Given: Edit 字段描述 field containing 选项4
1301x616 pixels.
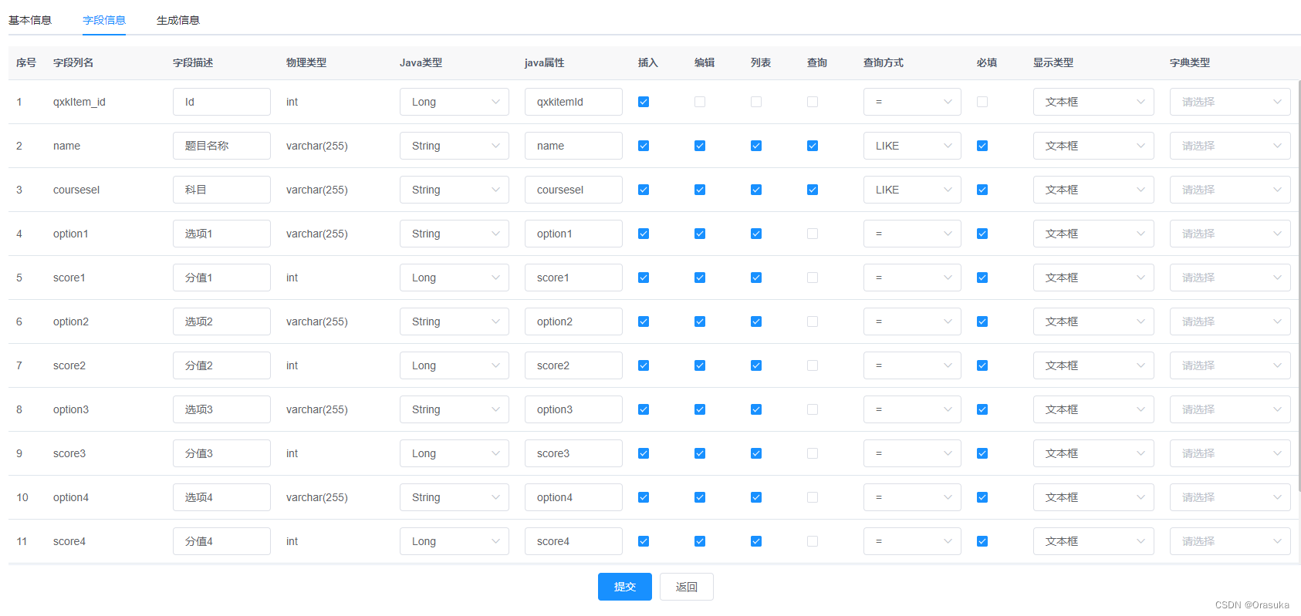Looking at the screenshot, I should pyautogui.click(x=221, y=497).
